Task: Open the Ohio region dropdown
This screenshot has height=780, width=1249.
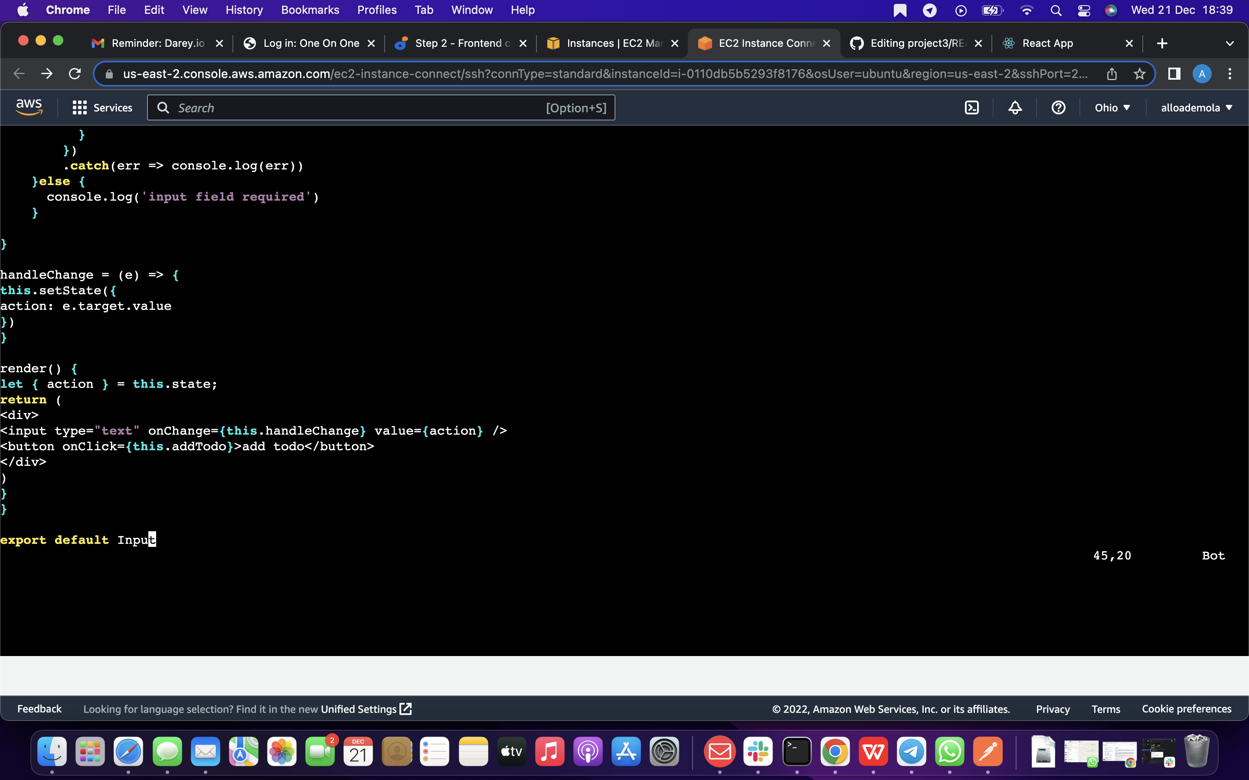Action: (x=1112, y=107)
